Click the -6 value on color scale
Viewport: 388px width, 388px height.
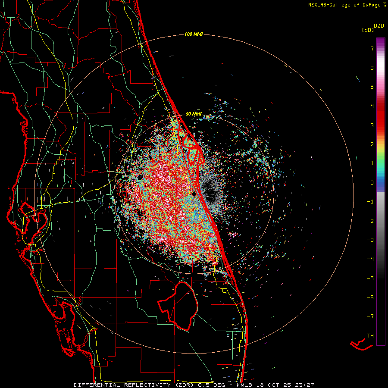[370, 297]
